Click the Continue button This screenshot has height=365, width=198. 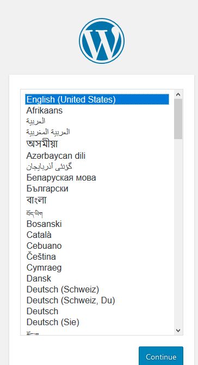[x=161, y=356]
